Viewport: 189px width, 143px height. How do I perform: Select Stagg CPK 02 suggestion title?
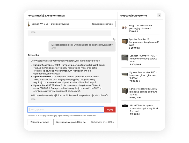pyautogui.click(x=141, y=27)
